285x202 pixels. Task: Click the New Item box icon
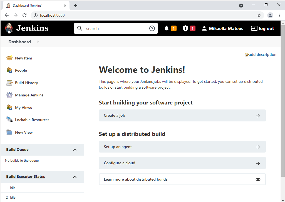pos(9,58)
